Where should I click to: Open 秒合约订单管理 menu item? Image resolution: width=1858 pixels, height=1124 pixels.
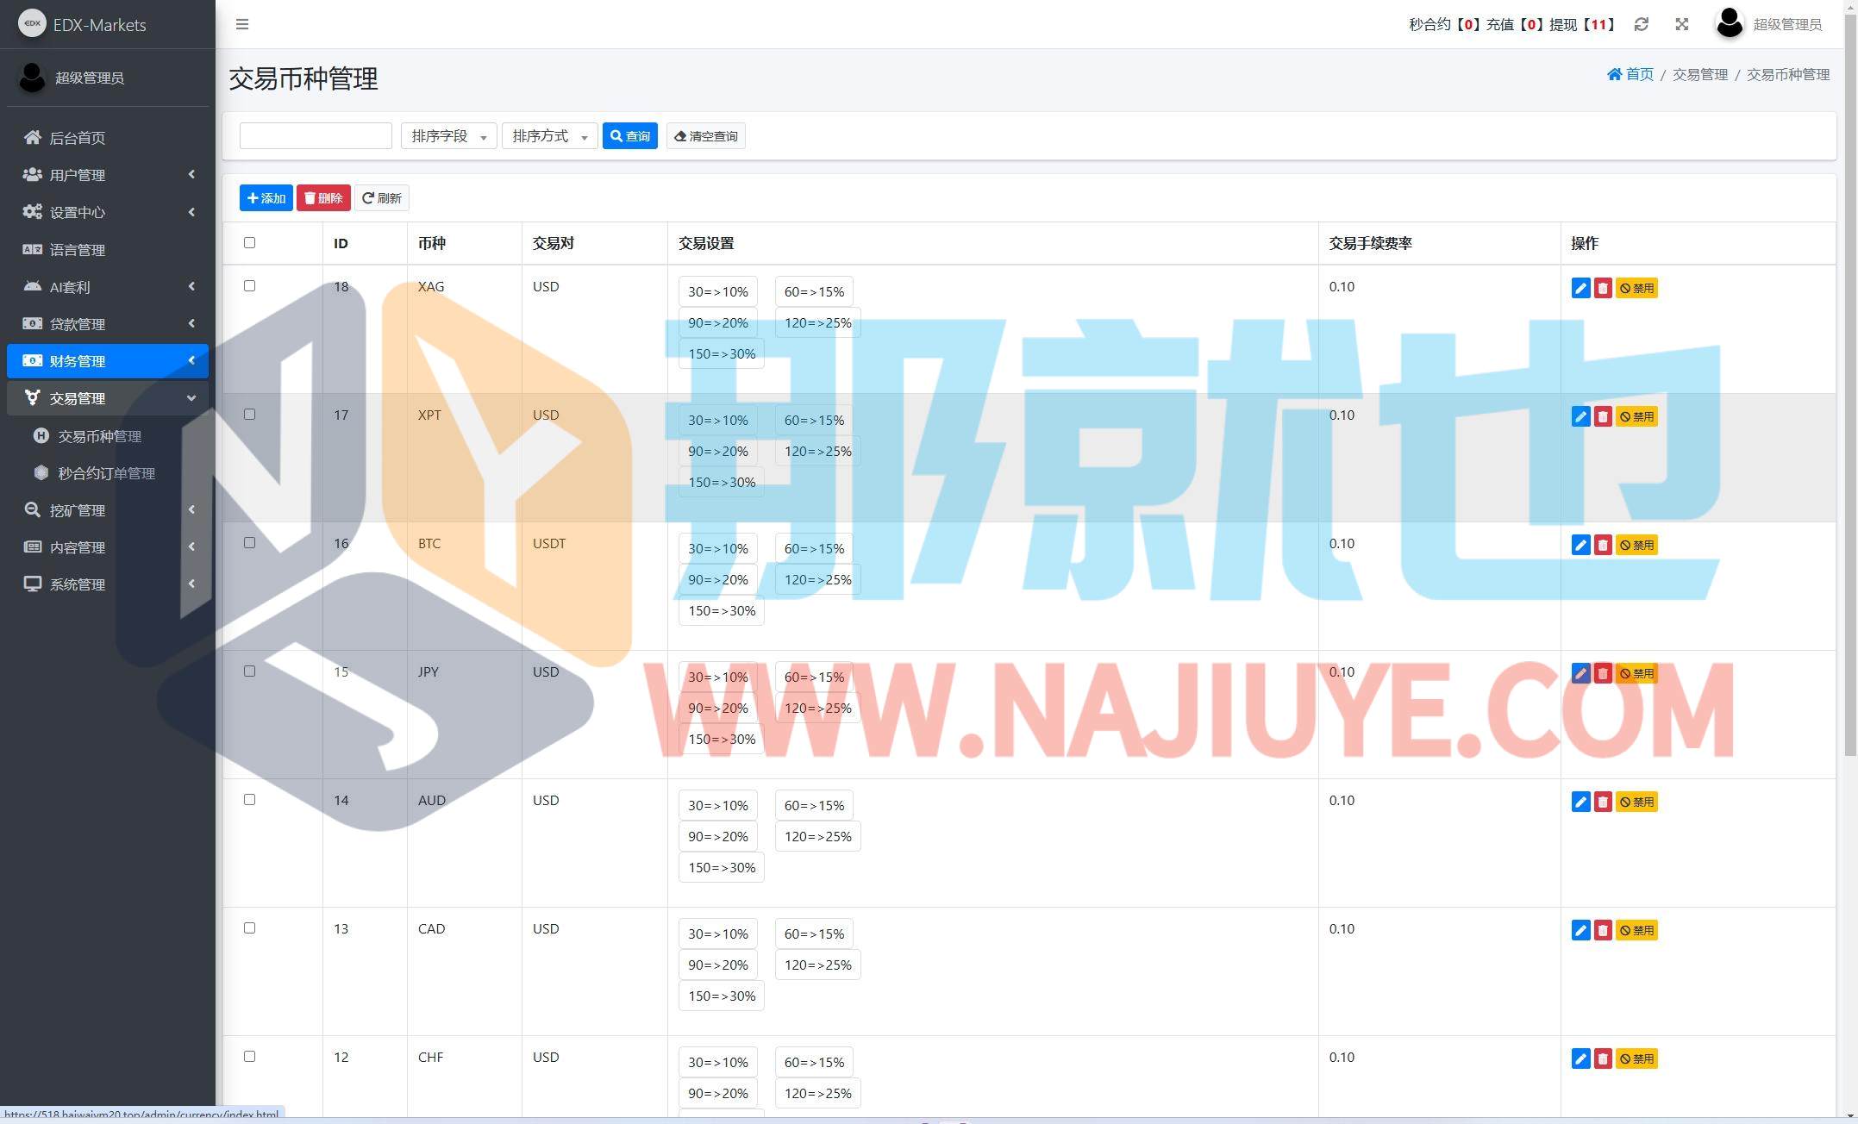tap(106, 473)
